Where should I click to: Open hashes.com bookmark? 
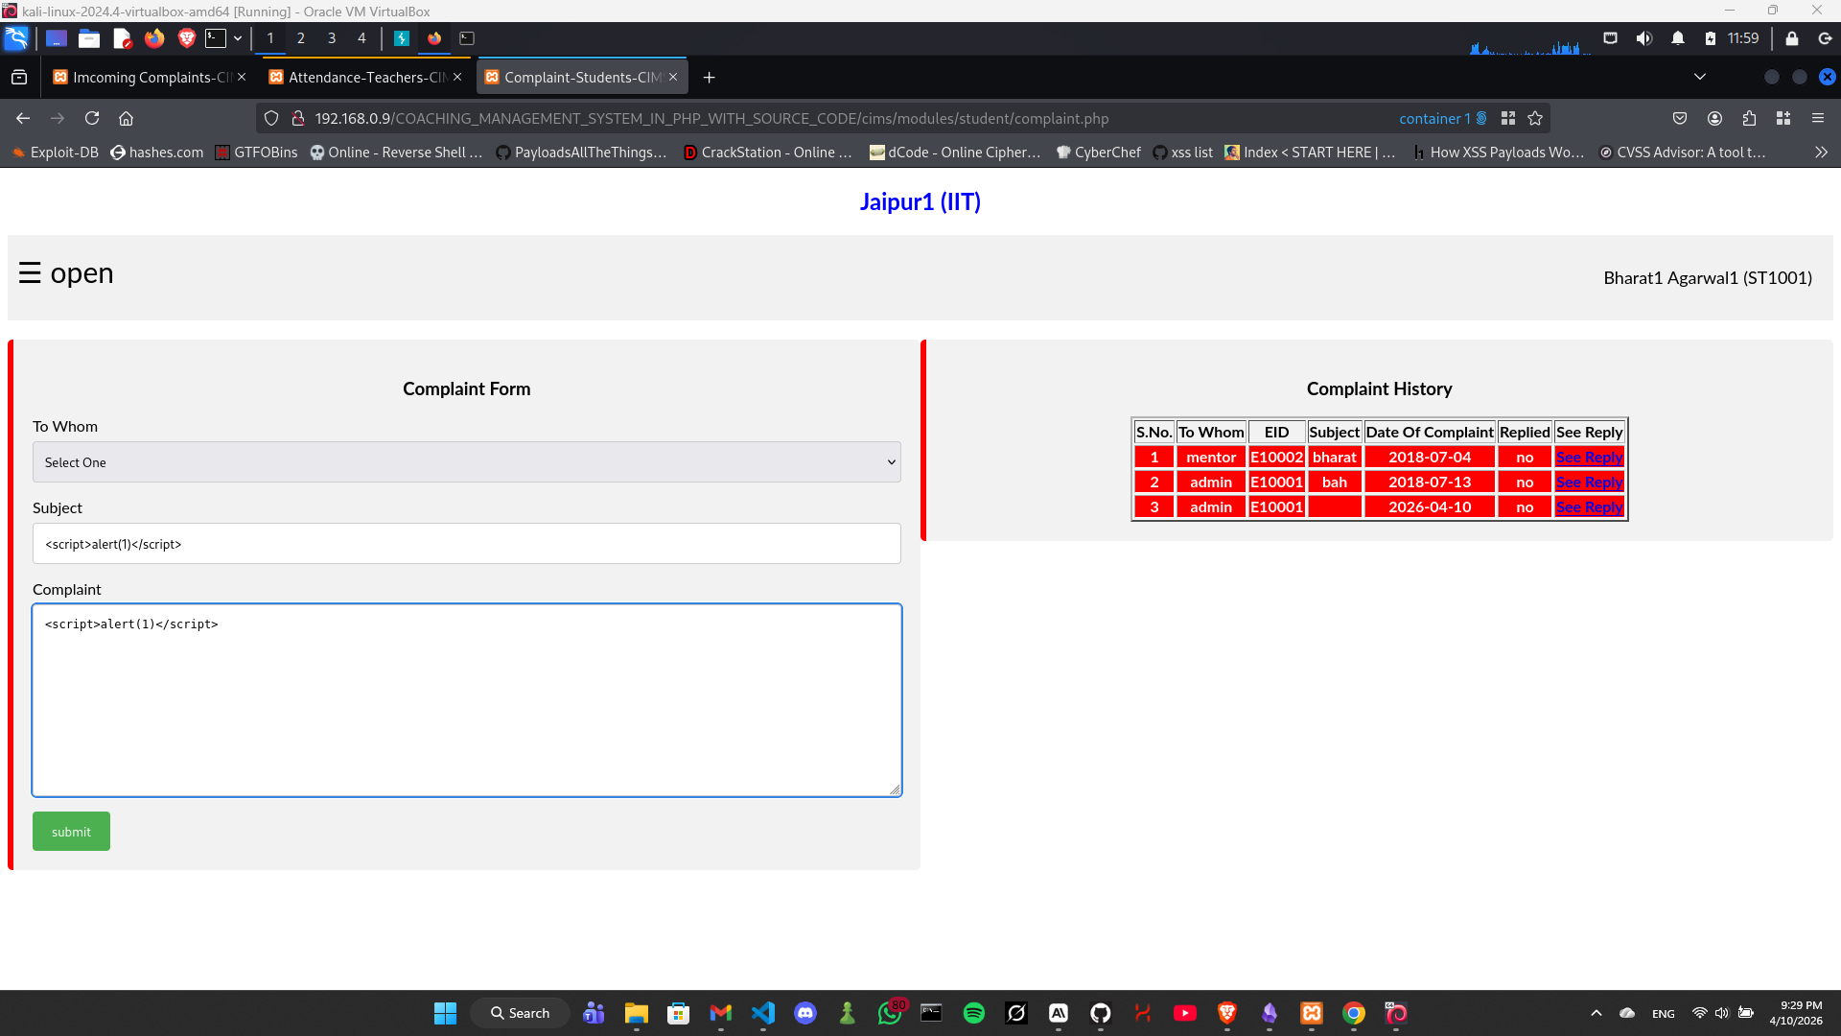[157, 153]
